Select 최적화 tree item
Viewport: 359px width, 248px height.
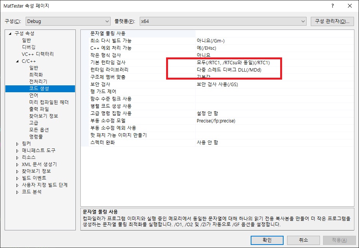36,75
